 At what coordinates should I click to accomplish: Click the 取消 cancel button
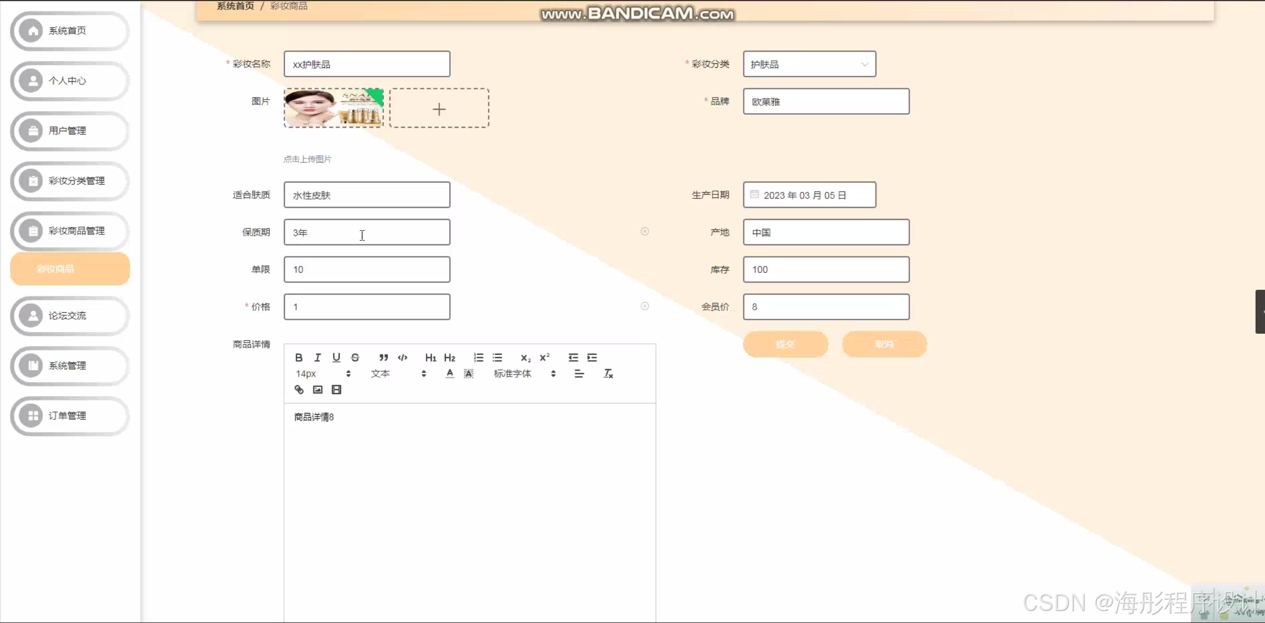coord(884,344)
